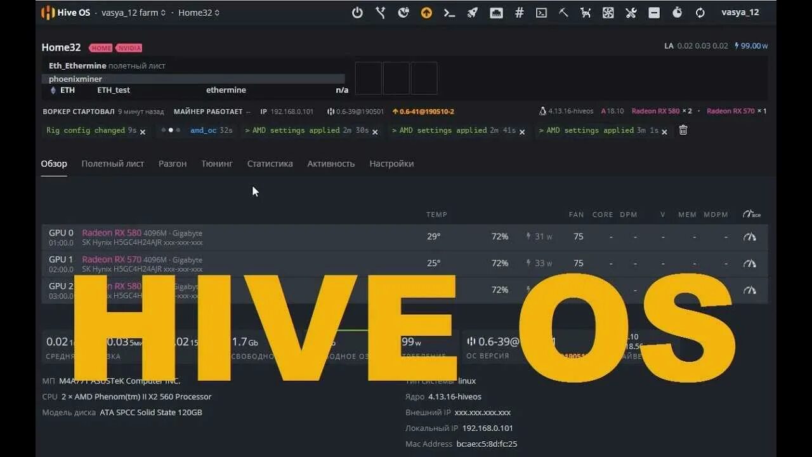Click the Ядро 4.13.16-hiveos value
This screenshot has width=812, height=457.
pyautogui.click(x=455, y=397)
